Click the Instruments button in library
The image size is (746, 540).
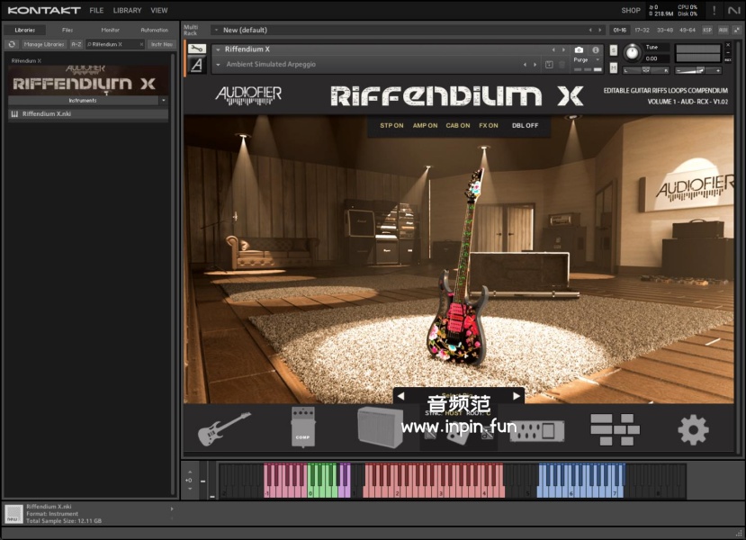tap(83, 101)
